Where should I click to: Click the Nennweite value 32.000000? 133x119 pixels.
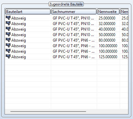pyautogui.click(x=107, y=24)
